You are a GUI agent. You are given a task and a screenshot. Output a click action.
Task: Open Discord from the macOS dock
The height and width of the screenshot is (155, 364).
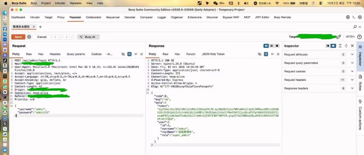click(5, 45)
